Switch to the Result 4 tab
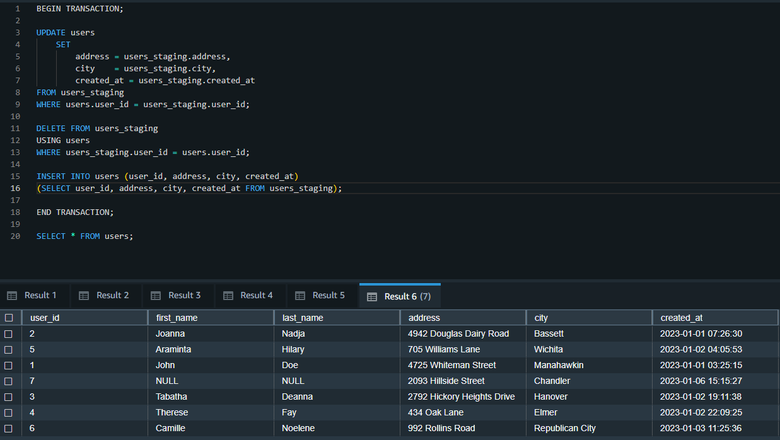The image size is (780, 440). point(250,296)
